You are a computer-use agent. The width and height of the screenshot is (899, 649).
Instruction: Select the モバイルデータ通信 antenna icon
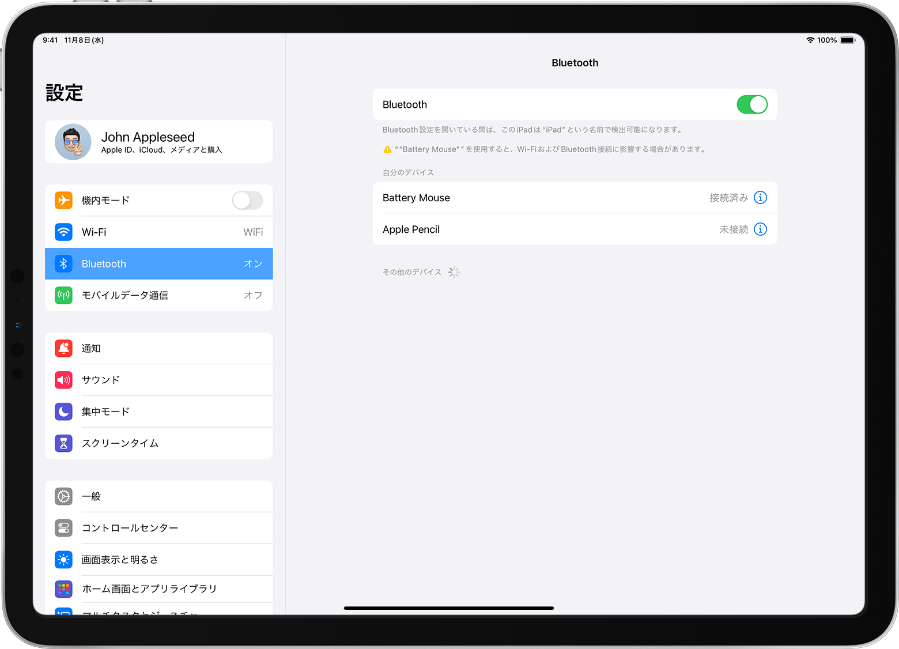(63, 295)
